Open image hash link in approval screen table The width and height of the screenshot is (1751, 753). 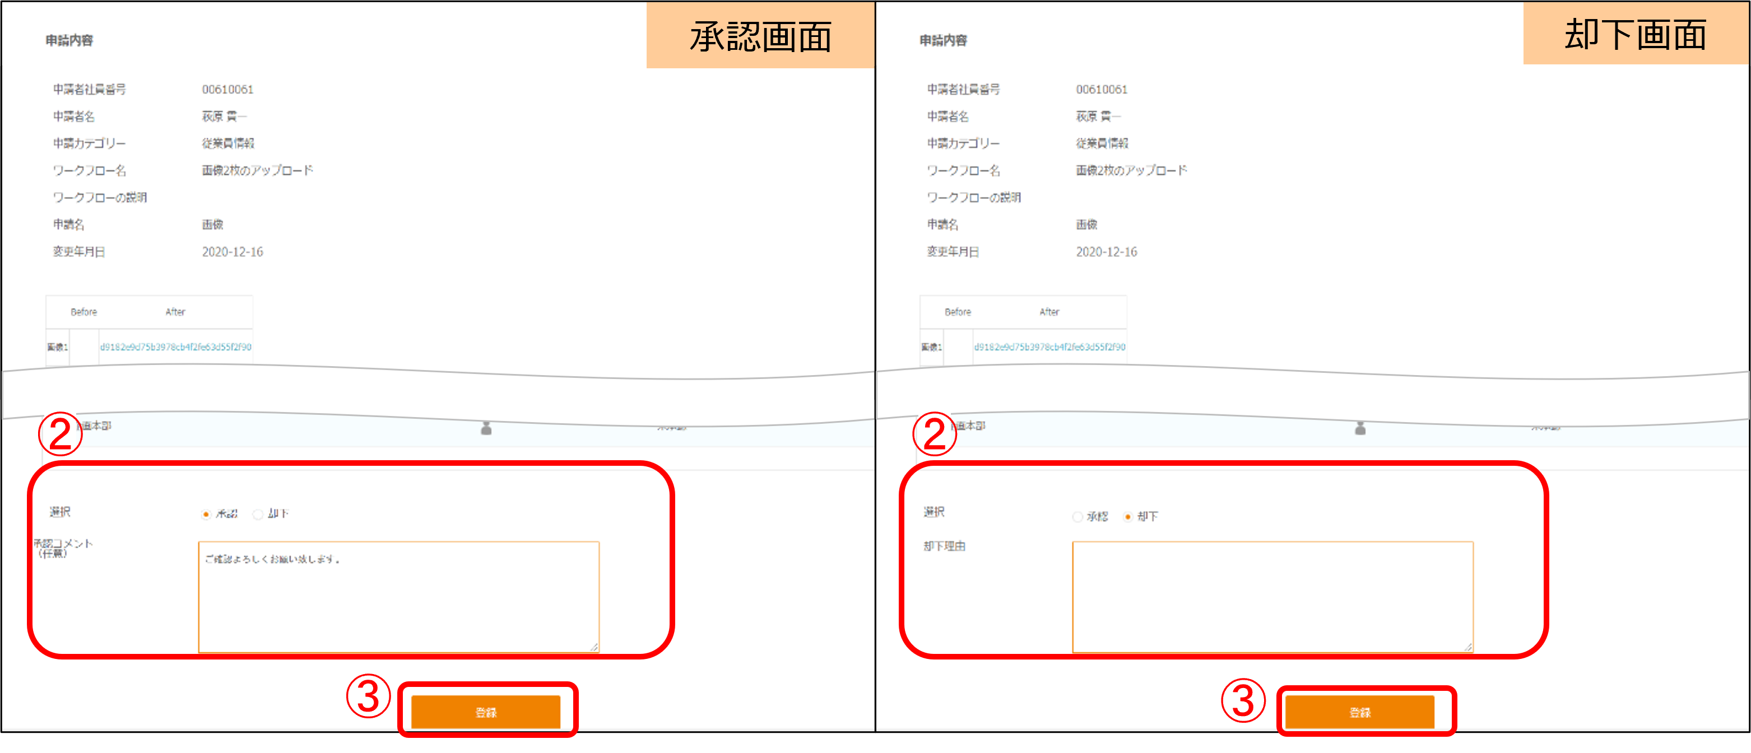pyautogui.click(x=175, y=347)
